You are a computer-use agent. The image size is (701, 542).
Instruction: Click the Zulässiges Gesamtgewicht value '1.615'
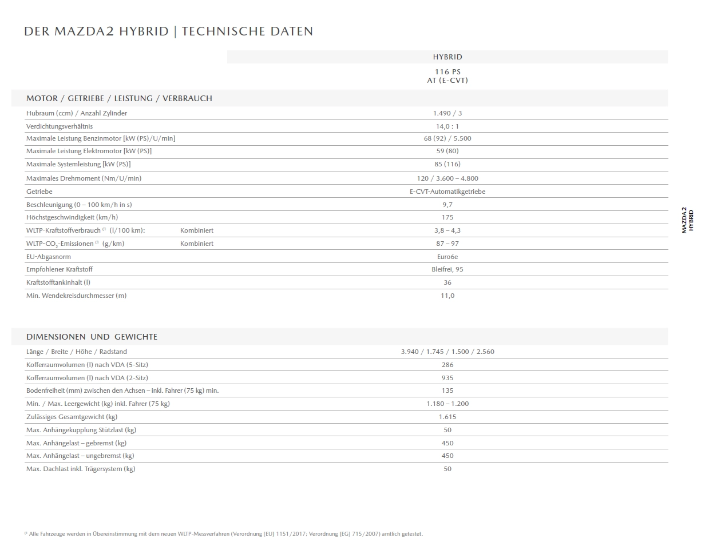coord(447,417)
